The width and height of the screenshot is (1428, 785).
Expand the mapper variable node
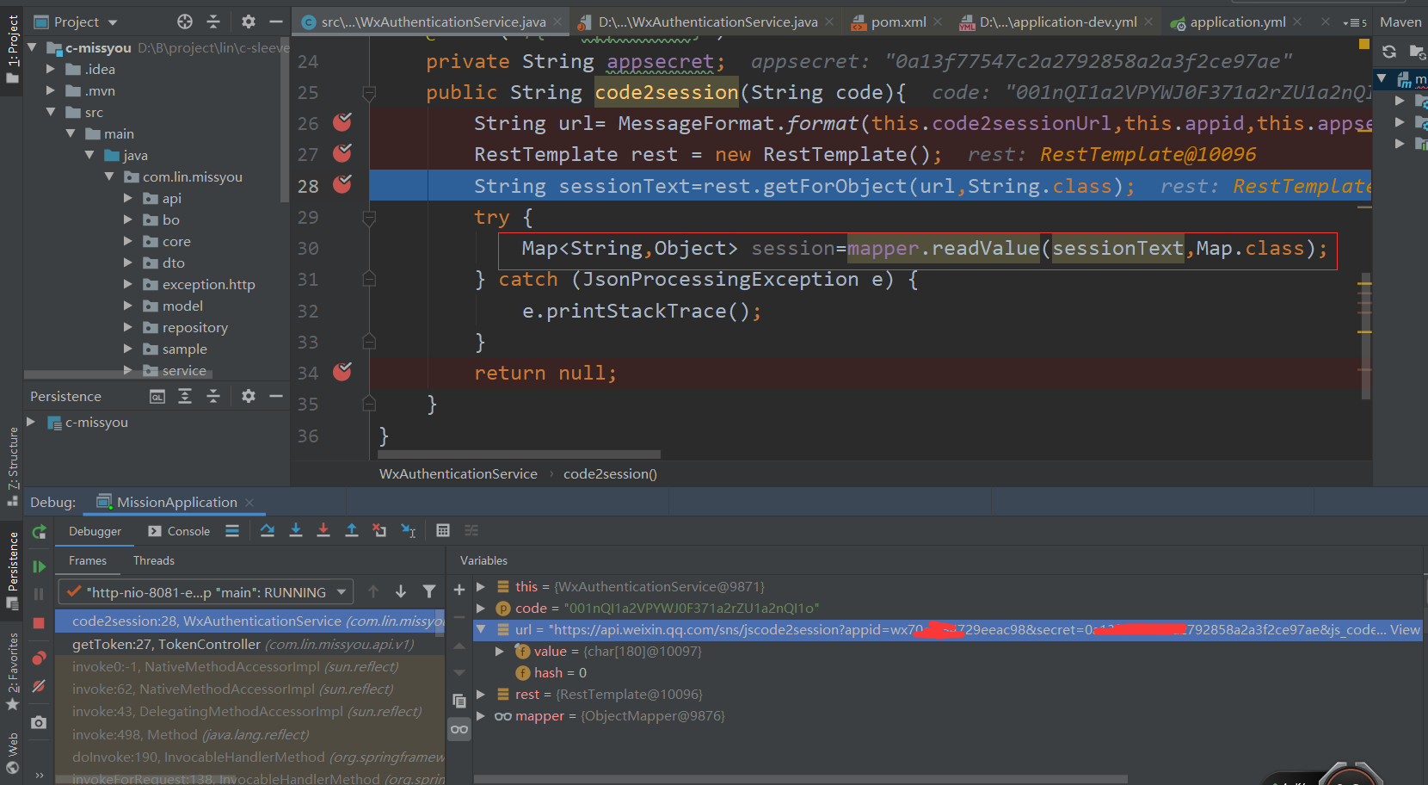[x=481, y=715]
